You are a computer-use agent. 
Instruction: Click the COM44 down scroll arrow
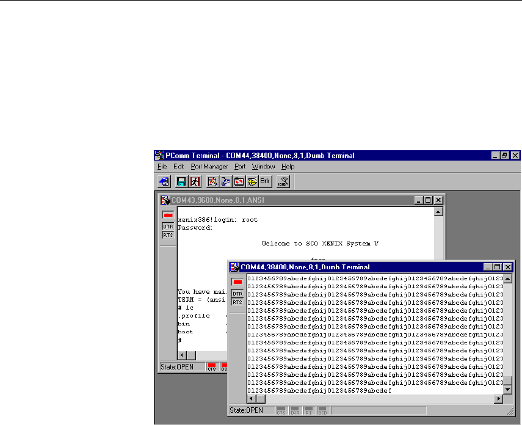tap(508, 390)
